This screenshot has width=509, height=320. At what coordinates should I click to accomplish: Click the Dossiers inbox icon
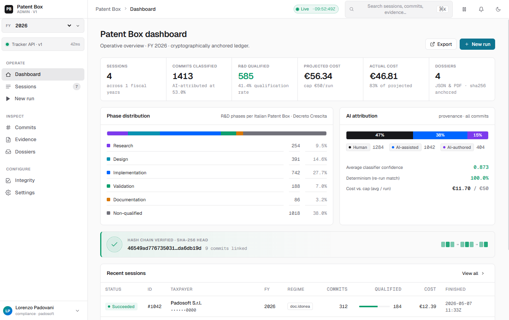[x=8, y=152]
